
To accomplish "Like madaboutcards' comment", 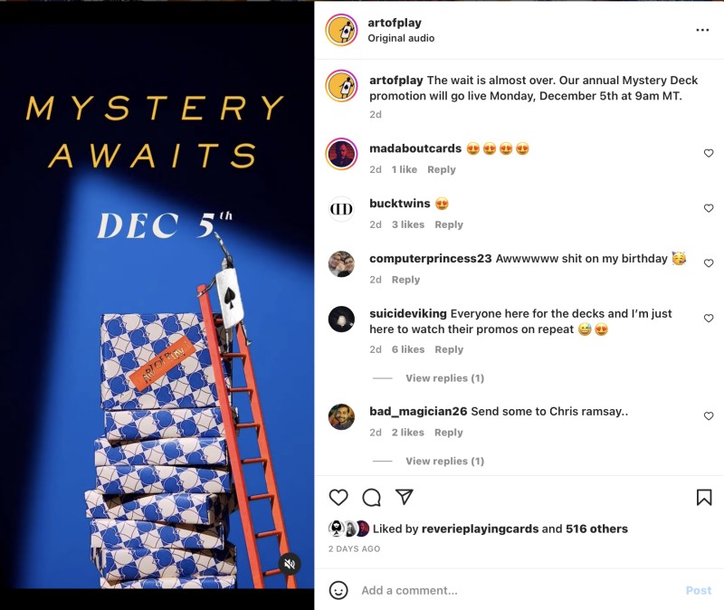I will 709,153.
